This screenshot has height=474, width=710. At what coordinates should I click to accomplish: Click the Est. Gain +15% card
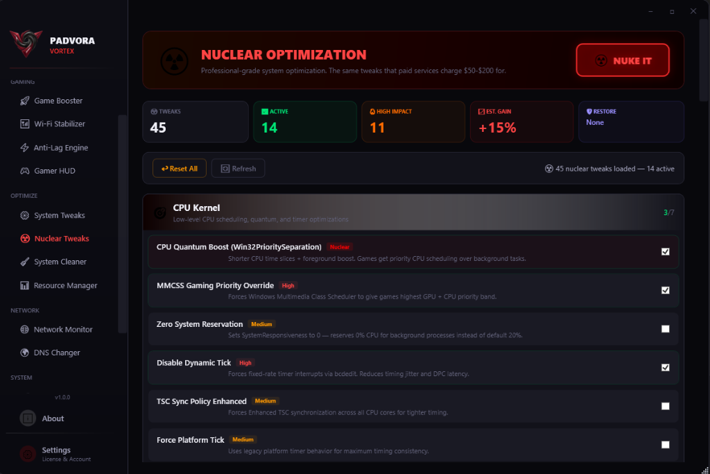point(521,122)
